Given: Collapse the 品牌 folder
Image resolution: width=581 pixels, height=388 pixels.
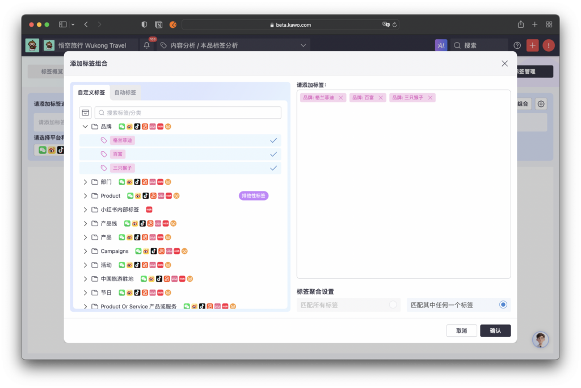Looking at the screenshot, I should pos(85,127).
